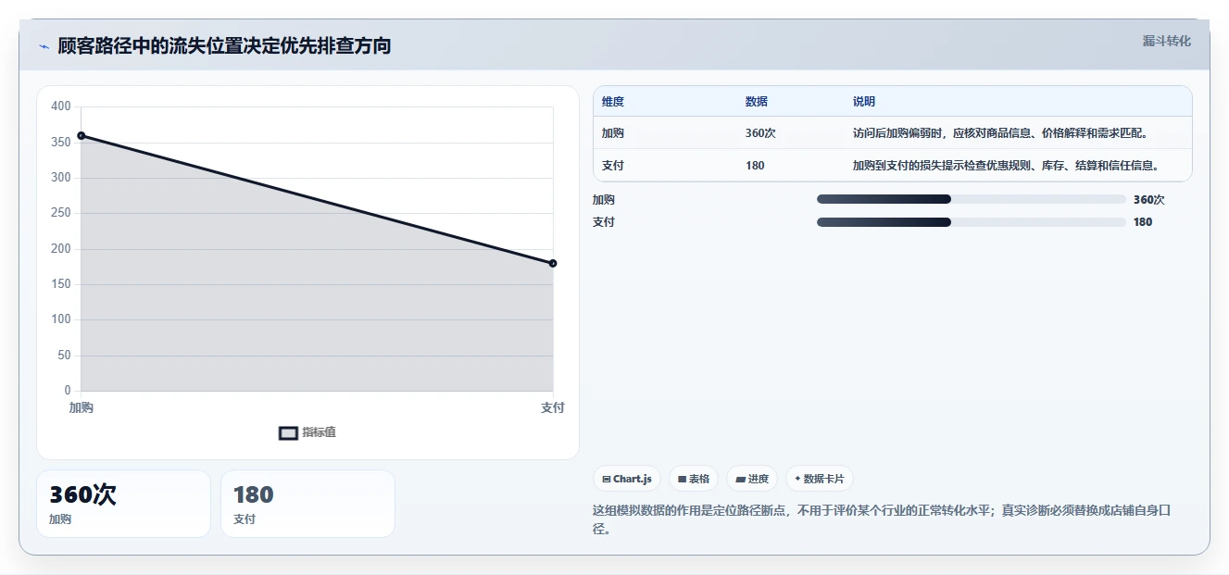Select the 数据卡片 chip
This screenshot has width=1229, height=575.
[x=820, y=479]
